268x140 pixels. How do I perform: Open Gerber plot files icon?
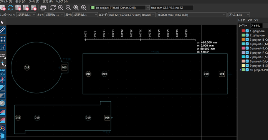(18, 8)
